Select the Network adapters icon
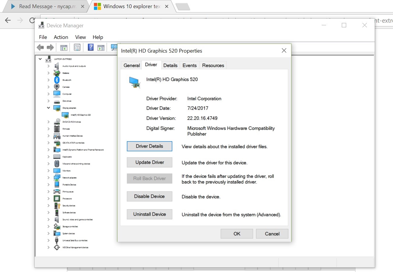This screenshot has width=393, height=272. click(x=57, y=178)
